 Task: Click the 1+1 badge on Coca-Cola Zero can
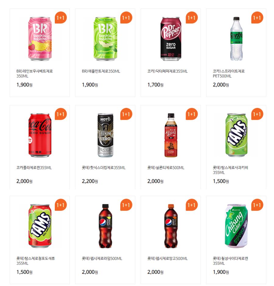[x=61, y=114]
